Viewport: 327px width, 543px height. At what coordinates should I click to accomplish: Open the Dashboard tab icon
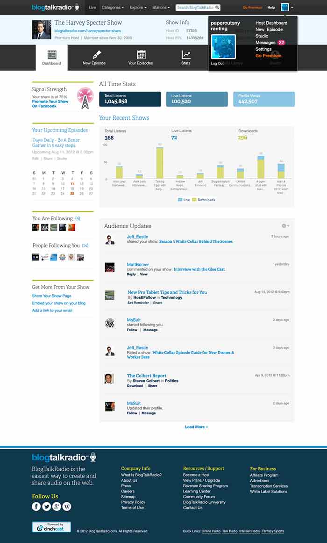(52, 55)
